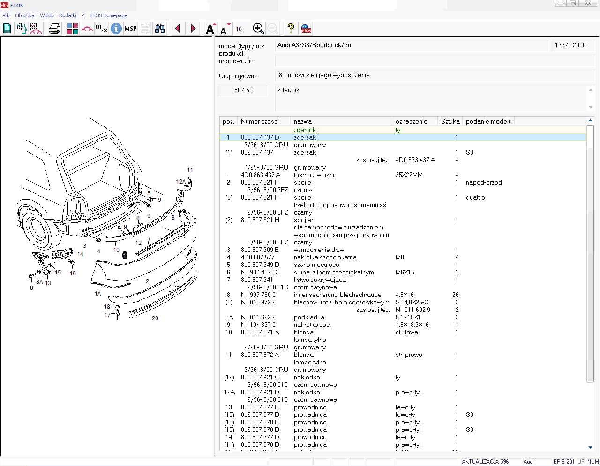Click the MSP toolbar button

130,29
